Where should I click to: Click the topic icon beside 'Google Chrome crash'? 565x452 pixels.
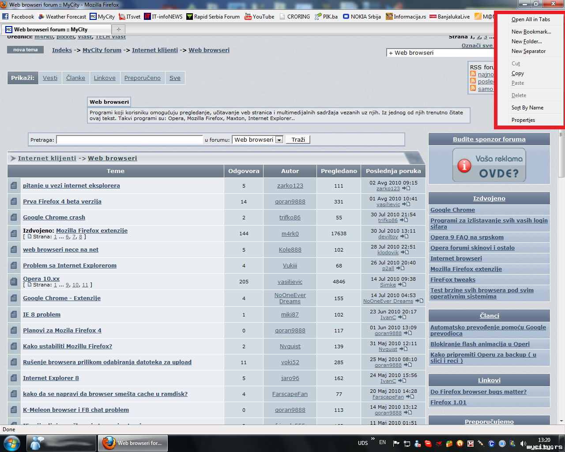(x=14, y=218)
